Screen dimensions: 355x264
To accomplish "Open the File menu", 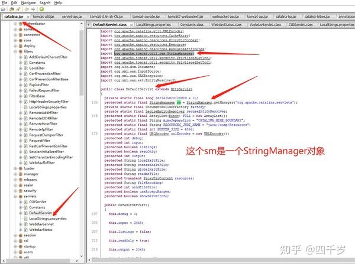I will [x=5, y=3].
